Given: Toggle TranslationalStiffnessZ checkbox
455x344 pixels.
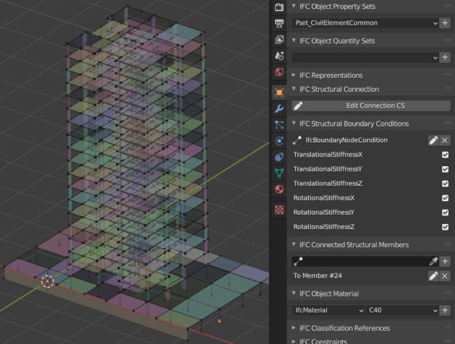Looking at the screenshot, I should (x=445, y=184).
